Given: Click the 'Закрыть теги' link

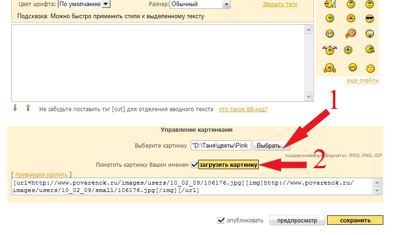Looking at the screenshot, I should (279, 4).
